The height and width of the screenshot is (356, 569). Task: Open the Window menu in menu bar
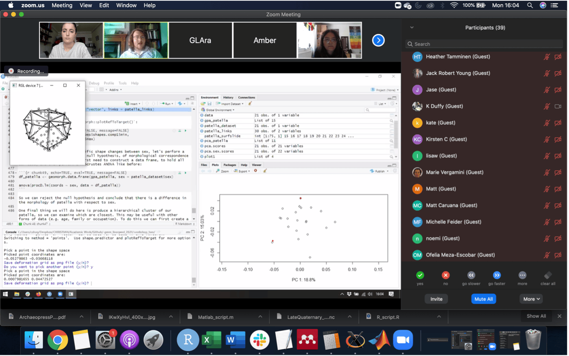coord(126,5)
